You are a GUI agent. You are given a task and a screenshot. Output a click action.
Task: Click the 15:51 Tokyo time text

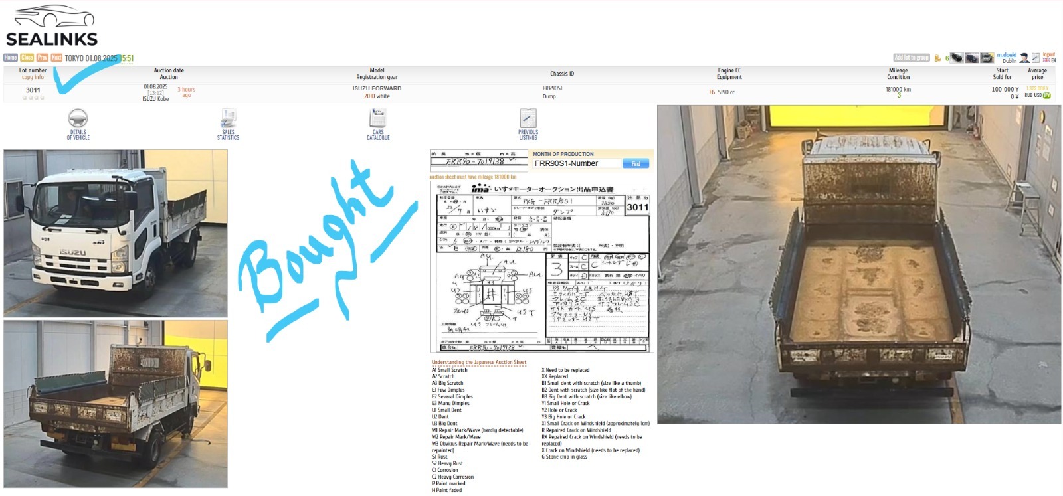127,58
